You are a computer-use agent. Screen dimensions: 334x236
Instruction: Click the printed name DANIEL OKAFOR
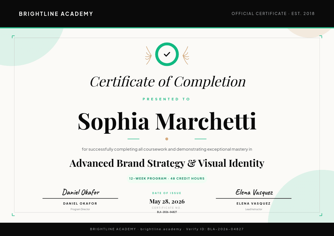80,203
